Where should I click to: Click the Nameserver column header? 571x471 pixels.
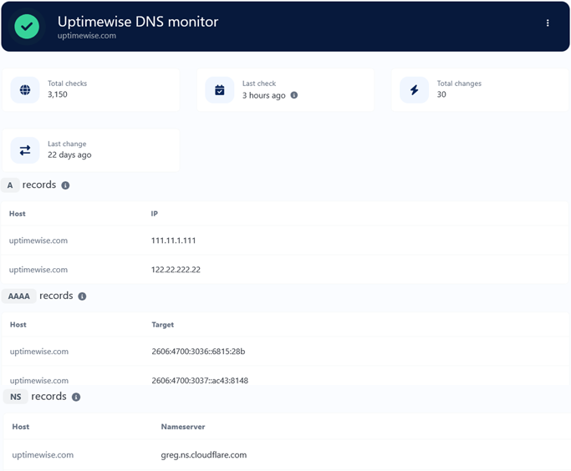point(182,427)
